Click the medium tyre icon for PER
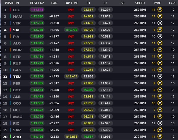This screenshot has width=178, height=140. click(x=160, y=83)
